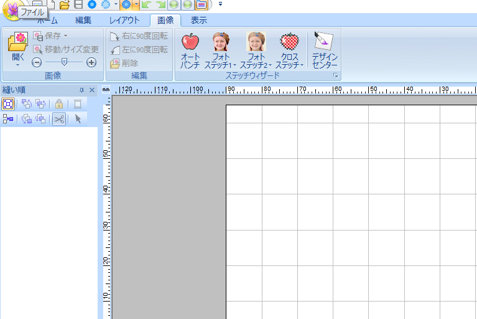Click the image density slider handle

63,62
